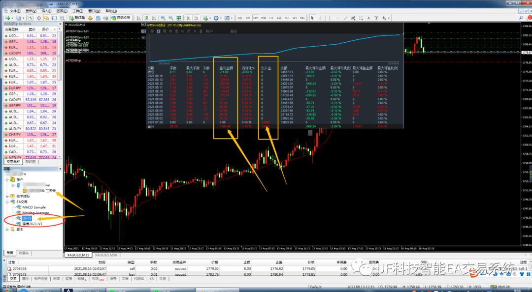The height and width of the screenshot is (292, 532).
Task: Open the Periods clock icon
Action: tap(216, 18)
